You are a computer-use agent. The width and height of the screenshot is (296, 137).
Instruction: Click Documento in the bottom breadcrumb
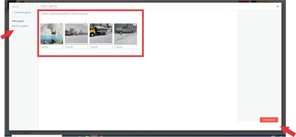(x=14, y=133)
